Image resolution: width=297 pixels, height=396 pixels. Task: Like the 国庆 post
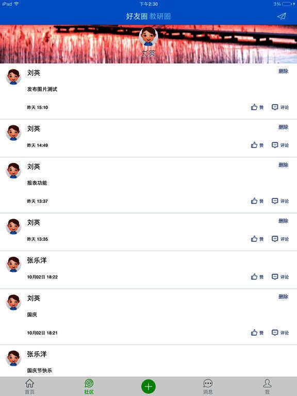pyautogui.click(x=257, y=333)
